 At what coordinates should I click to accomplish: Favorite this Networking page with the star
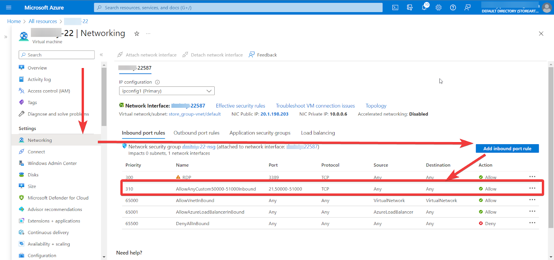coord(137,34)
